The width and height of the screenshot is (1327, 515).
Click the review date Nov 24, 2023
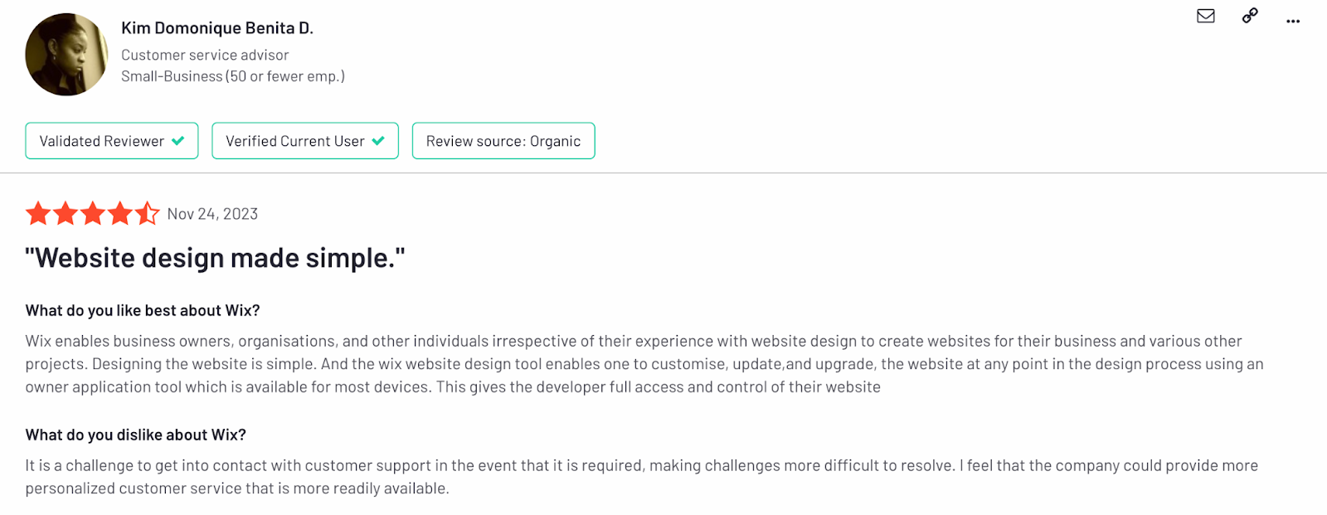point(212,213)
